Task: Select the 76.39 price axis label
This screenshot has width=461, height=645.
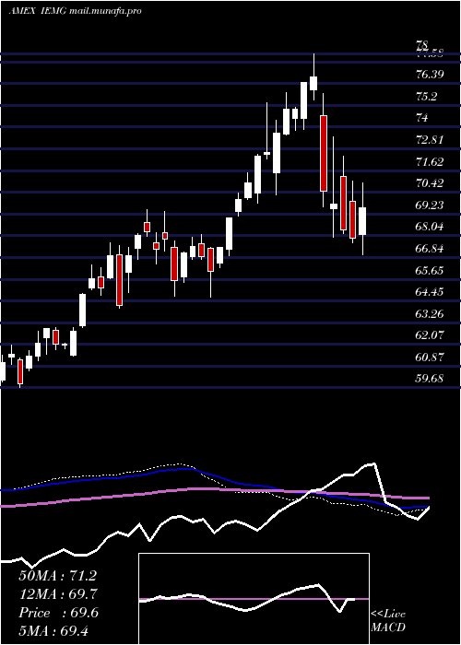Action: coord(430,75)
